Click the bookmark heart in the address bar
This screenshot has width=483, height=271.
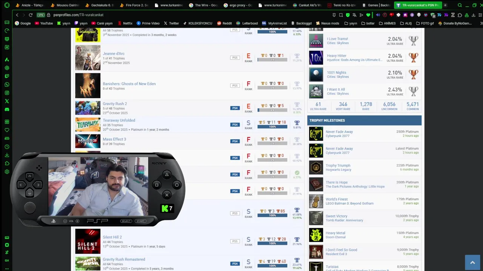pyautogui.click(x=368, y=15)
